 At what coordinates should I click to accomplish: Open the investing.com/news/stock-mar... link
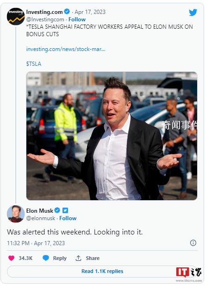[66, 49]
